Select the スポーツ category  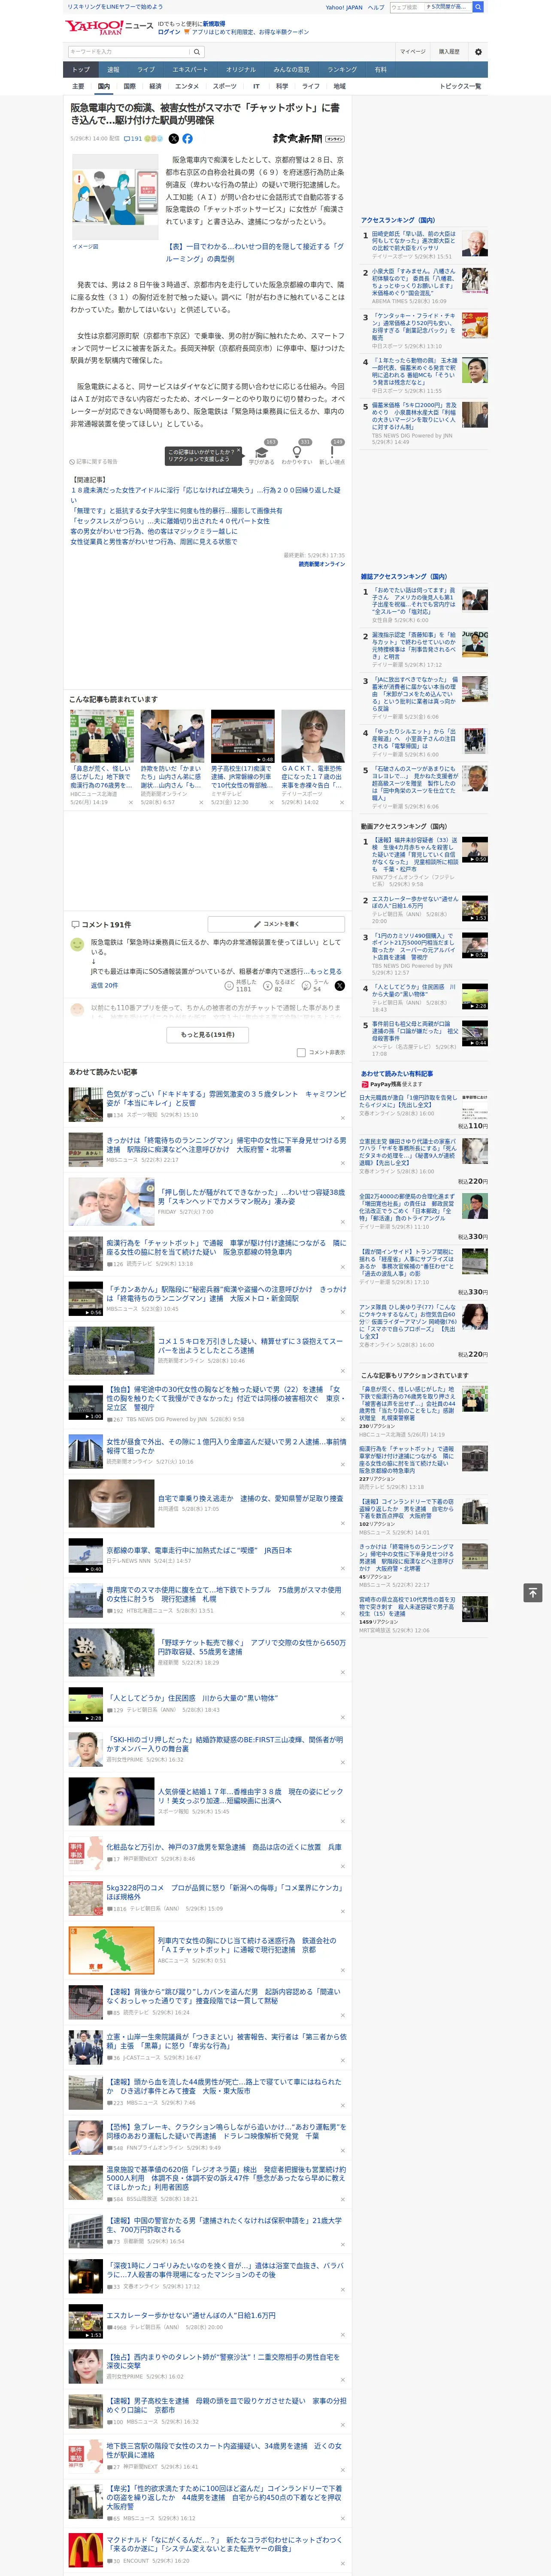coord(225,86)
